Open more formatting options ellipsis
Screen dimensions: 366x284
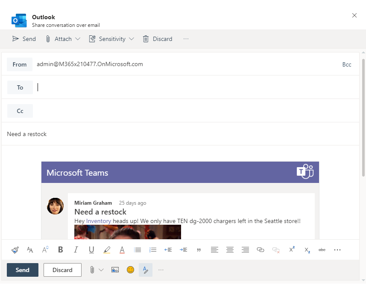337,250
